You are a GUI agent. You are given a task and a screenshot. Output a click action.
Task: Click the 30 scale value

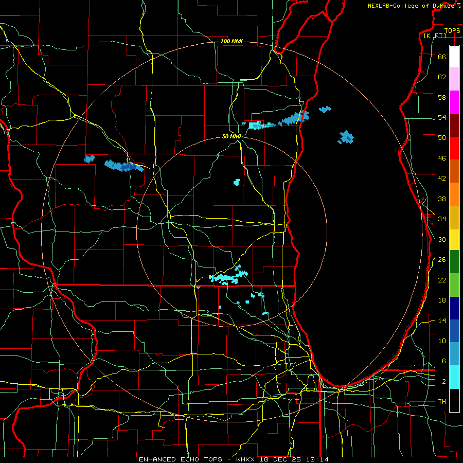click(x=442, y=239)
